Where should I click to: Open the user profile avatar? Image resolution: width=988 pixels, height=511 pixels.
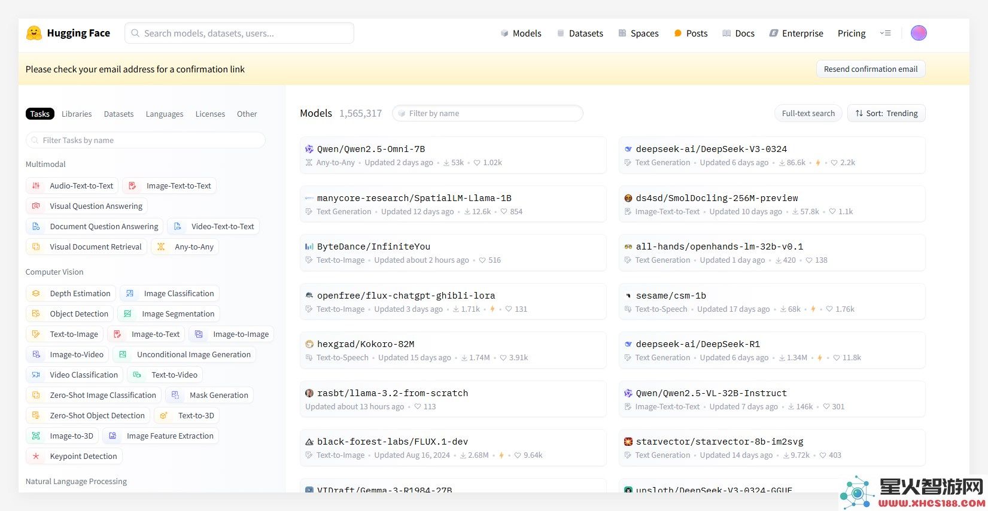pos(919,33)
